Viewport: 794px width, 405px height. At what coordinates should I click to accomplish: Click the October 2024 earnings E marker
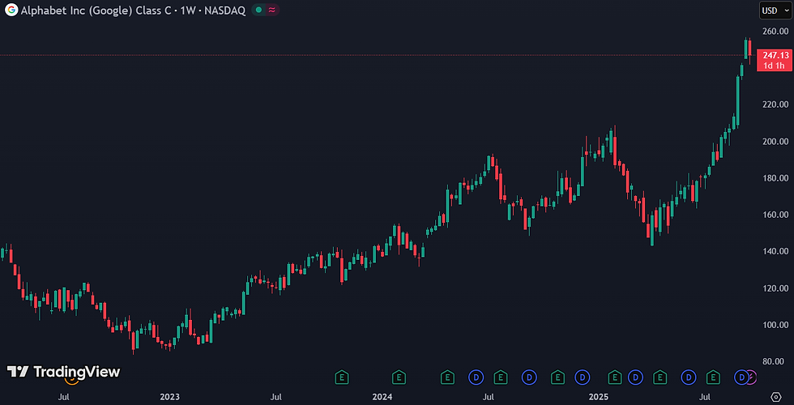557,377
